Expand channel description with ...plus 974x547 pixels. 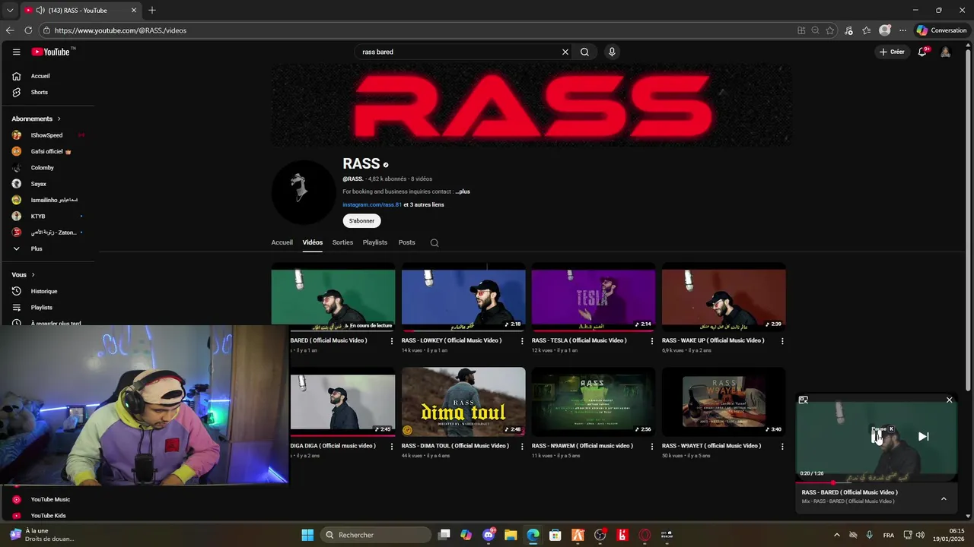(x=463, y=191)
